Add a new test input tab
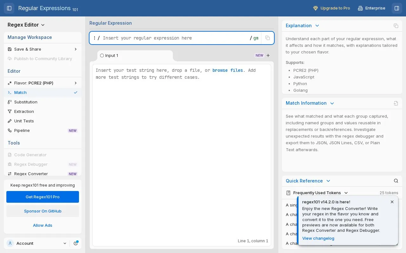 point(268,55)
